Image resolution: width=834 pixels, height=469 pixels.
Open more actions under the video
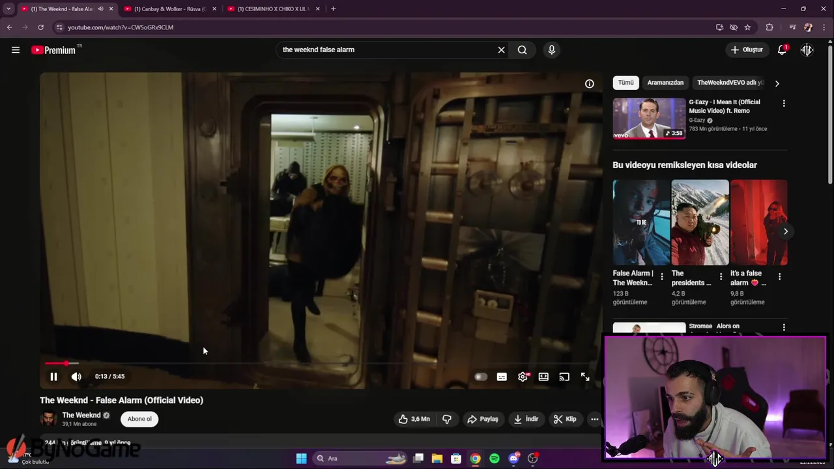(x=594, y=419)
